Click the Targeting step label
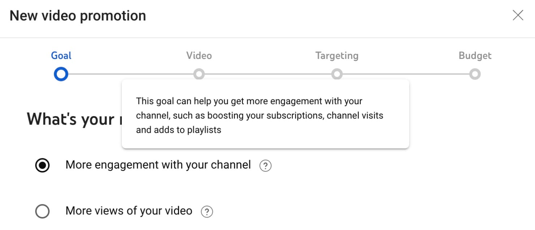 [x=337, y=55]
